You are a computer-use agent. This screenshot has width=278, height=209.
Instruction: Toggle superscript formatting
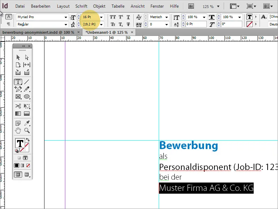click(120, 17)
